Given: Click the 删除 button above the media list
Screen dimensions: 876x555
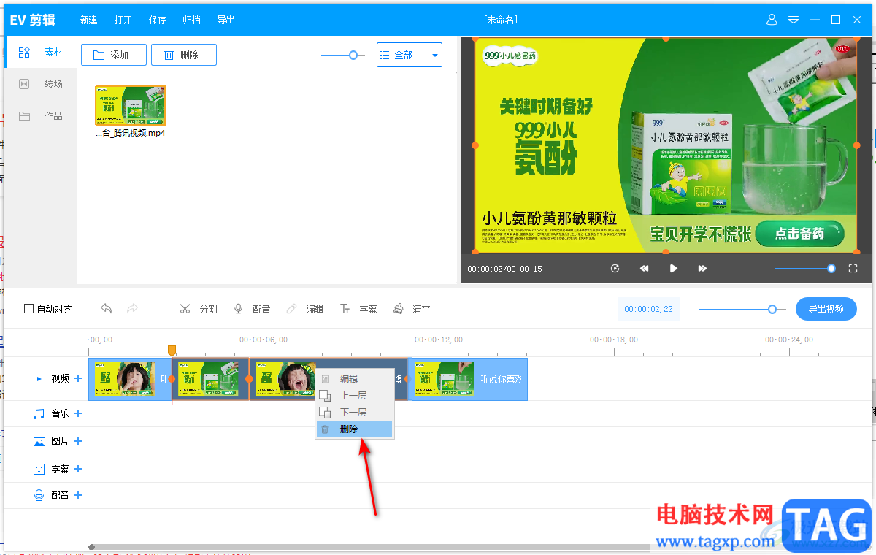Looking at the screenshot, I should (x=184, y=55).
